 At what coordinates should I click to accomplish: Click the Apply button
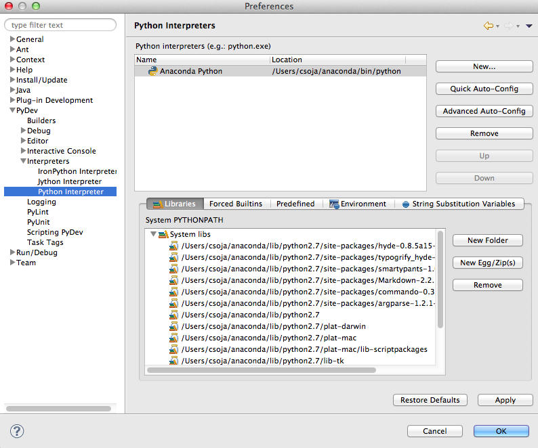(505, 400)
